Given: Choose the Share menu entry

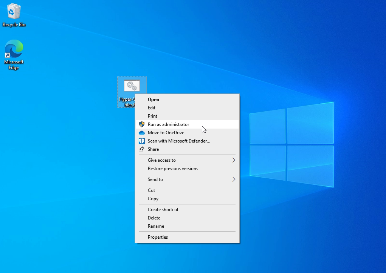Looking at the screenshot, I should point(187,149).
